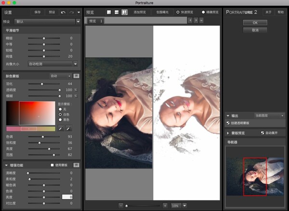Click the 导航器 panel title
The width and height of the screenshot is (289, 211).
[x=232, y=142]
